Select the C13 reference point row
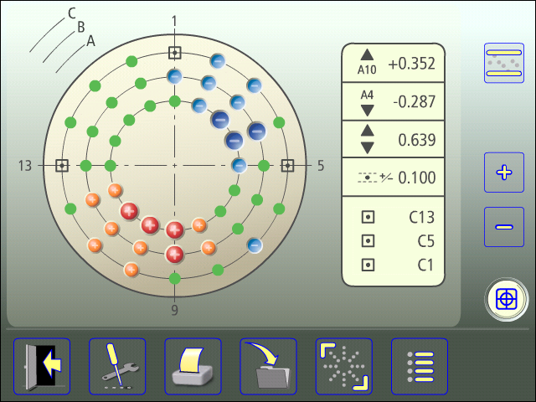Viewport: 536px width, 402px height. [399, 217]
